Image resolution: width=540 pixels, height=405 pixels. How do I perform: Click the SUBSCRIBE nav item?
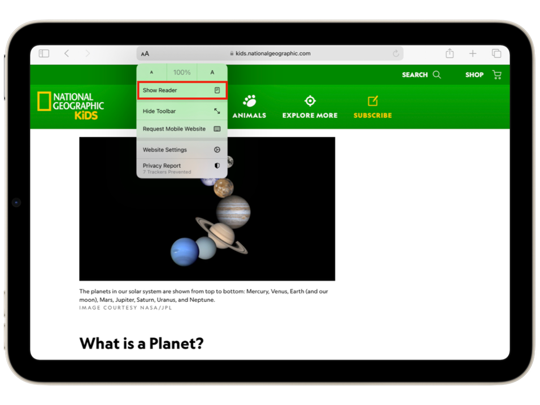373,107
